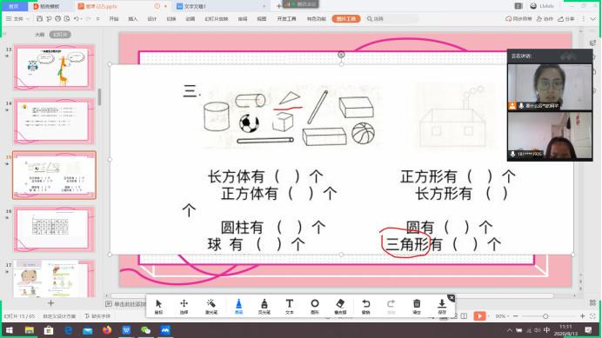This screenshot has width=602, height=338.
Task: Select slide 16 thumbnail with the table
Action: coord(54,229)
